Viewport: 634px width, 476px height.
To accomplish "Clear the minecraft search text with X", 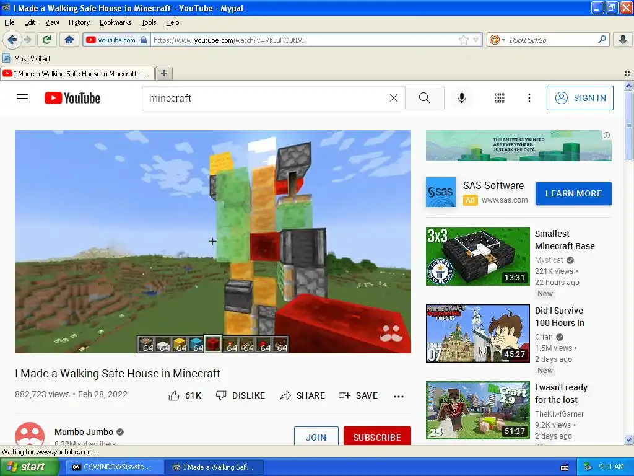I will pos(393,98).
